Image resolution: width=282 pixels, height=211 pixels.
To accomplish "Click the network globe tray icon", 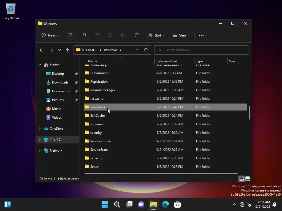I will click(x=242, y=204).
